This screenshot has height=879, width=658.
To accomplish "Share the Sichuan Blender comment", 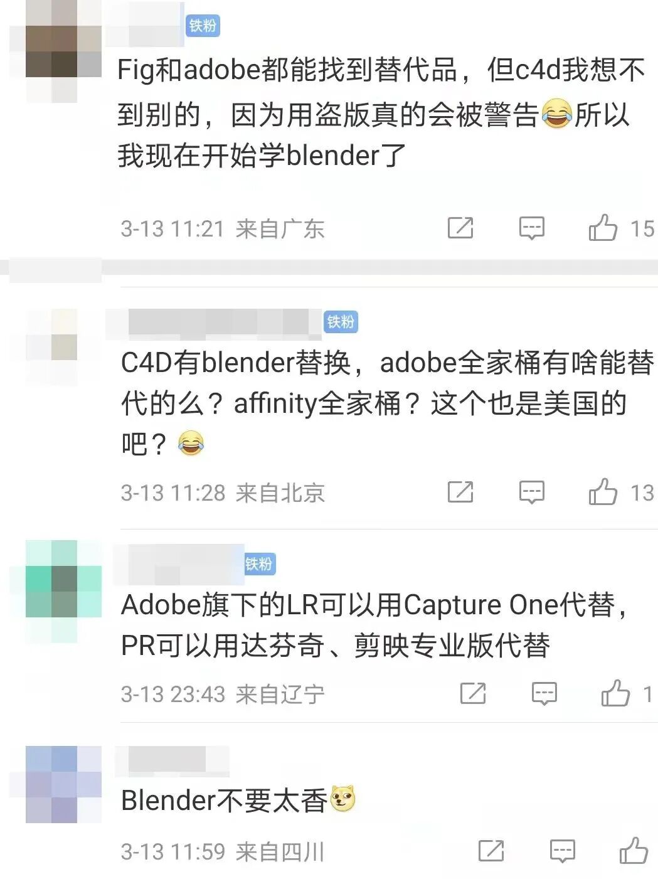I will pos(491,851).
